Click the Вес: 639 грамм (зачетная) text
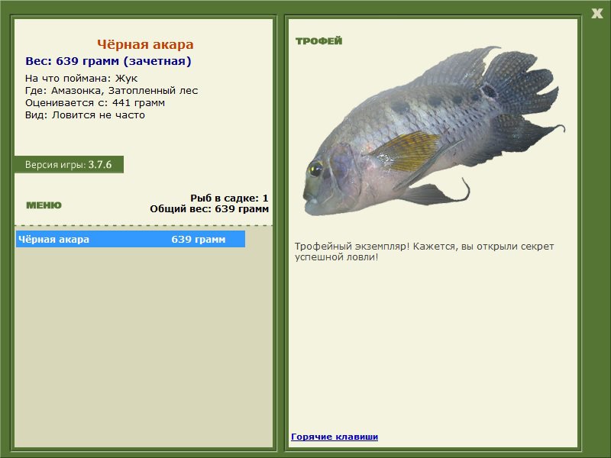Image resolution: width=611 pixels, height=458 pixels. click(x=108, y=61)
